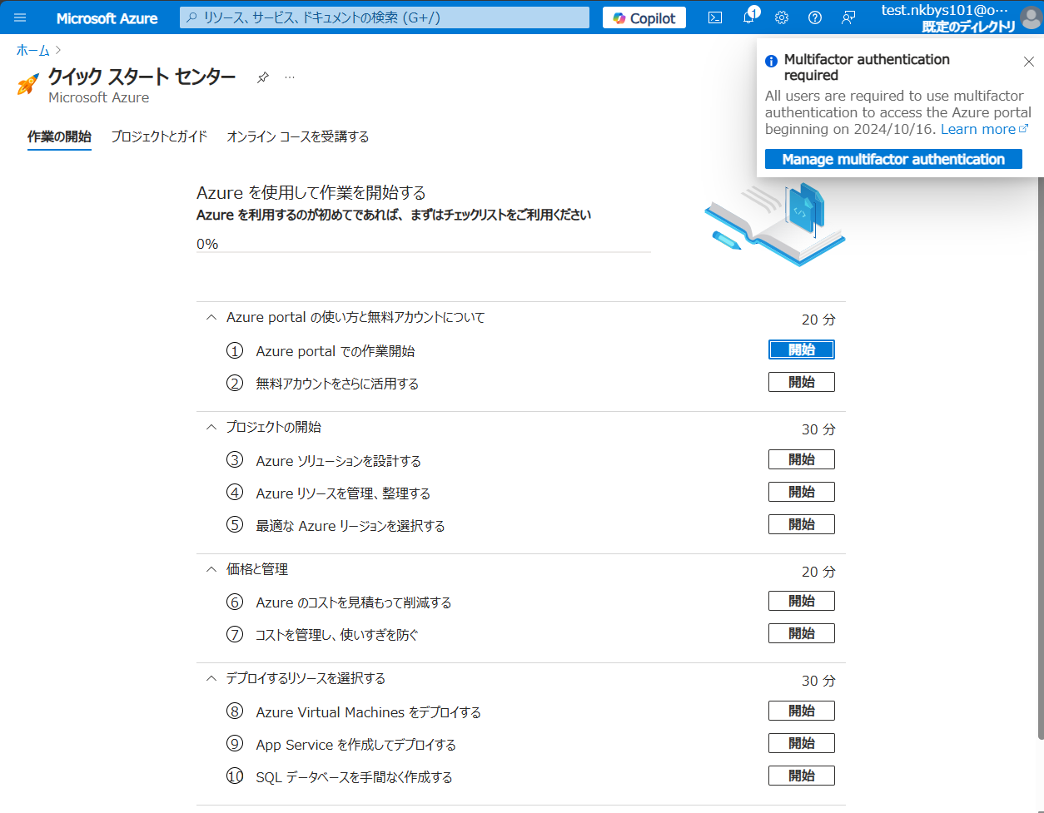This screenshot has width=1044, height=813.
Task: Switch to オンライン コースを受講する tab
Action: [x=298, y=136]
